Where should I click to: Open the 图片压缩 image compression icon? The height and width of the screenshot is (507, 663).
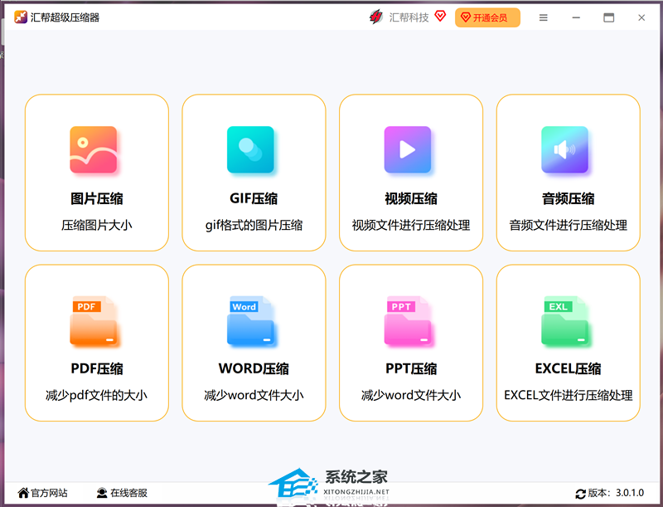point(93,150)
